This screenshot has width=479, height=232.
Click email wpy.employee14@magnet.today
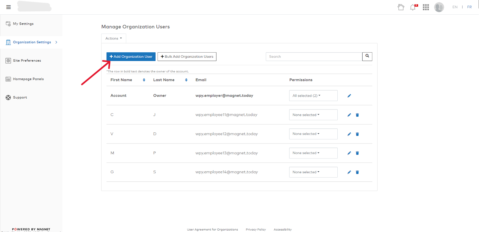click(x=227, y=172)
